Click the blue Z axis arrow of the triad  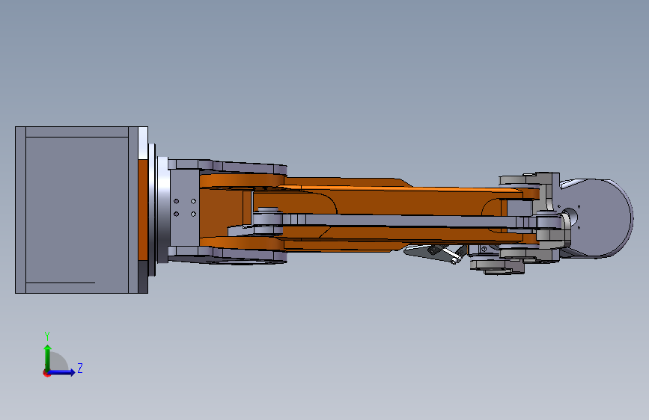[61, 372]
